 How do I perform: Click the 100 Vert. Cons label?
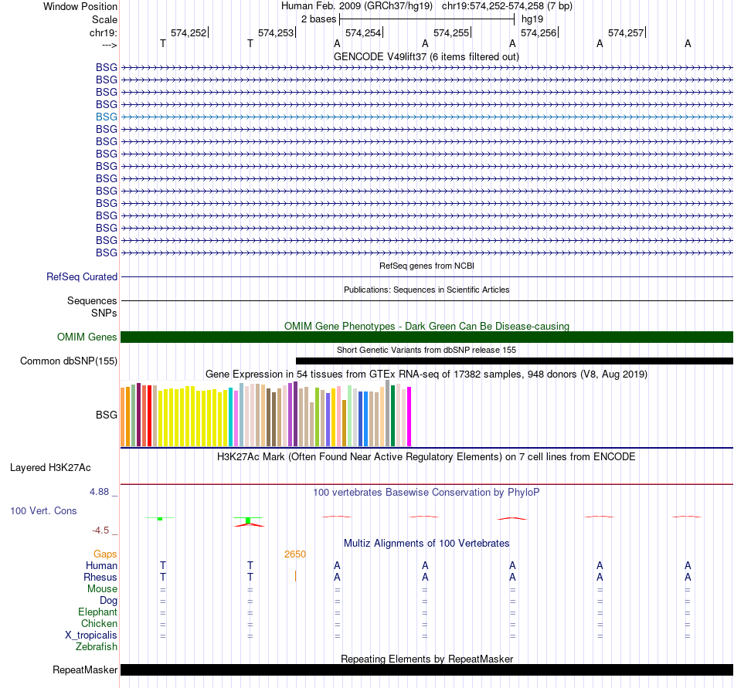[43, 510]
